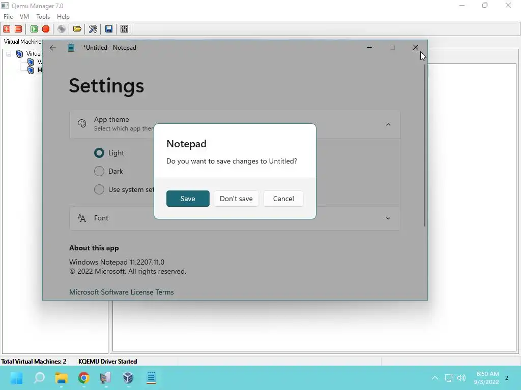Click Save in the Notepad dialog

pyautogui.click(x=188, y=199)
